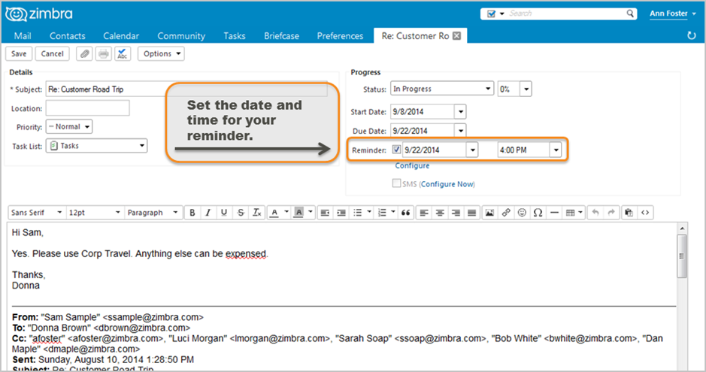Insert a numbered list
The image size is (706, 372).
click(x=382, y=213)
